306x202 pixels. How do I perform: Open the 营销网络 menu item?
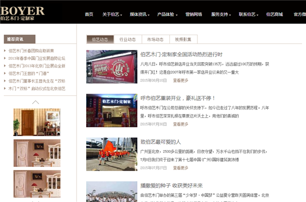(194, 14)
